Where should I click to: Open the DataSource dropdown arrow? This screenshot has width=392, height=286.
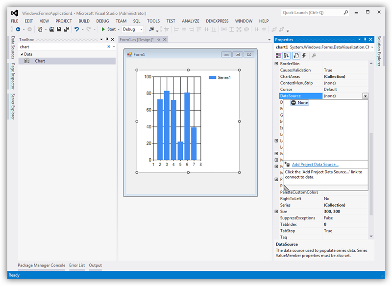[x=365, y=95]
